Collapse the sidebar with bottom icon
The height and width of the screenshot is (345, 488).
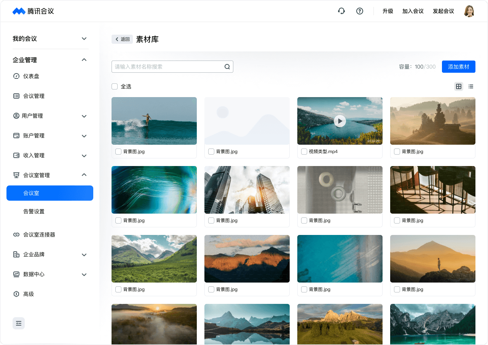click(x=19, y=323)
